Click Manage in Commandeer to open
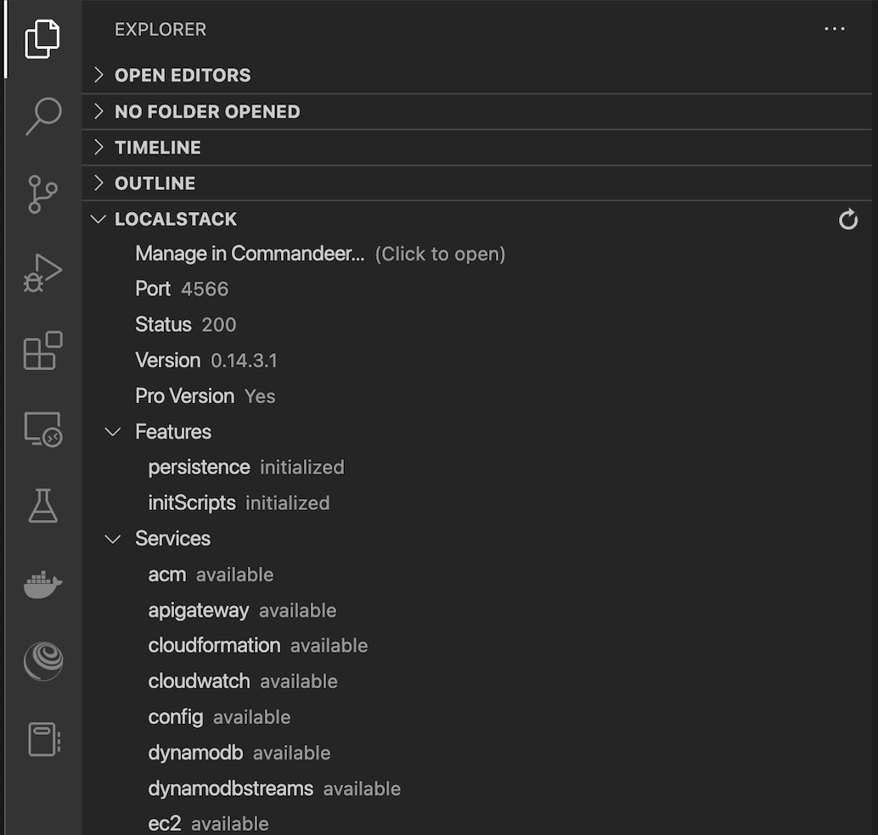This screenshot has height=835, width=878. (476, 254)
